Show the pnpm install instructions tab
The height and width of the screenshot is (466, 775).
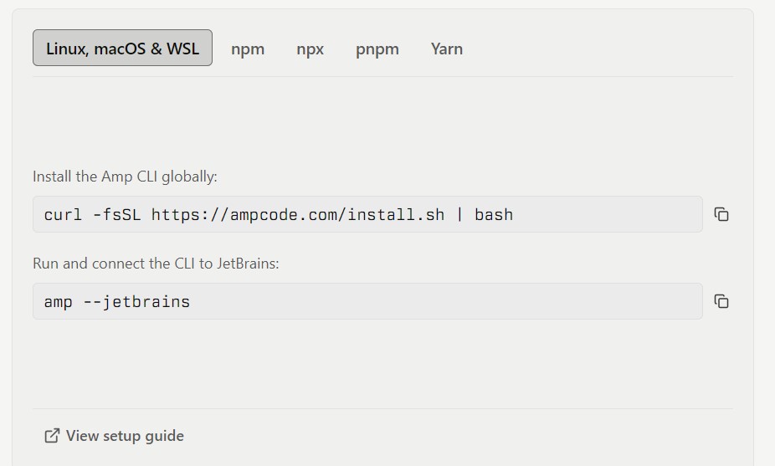click(x=377, y=49)
